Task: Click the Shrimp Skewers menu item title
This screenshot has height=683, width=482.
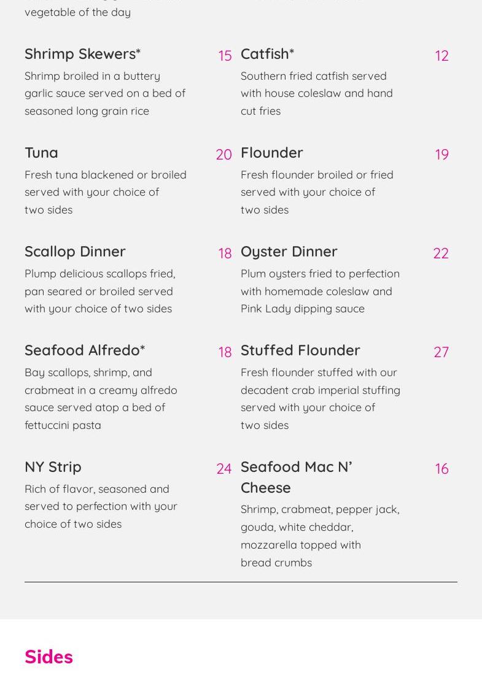Action: pyautogui.click(x=82, y=54)
